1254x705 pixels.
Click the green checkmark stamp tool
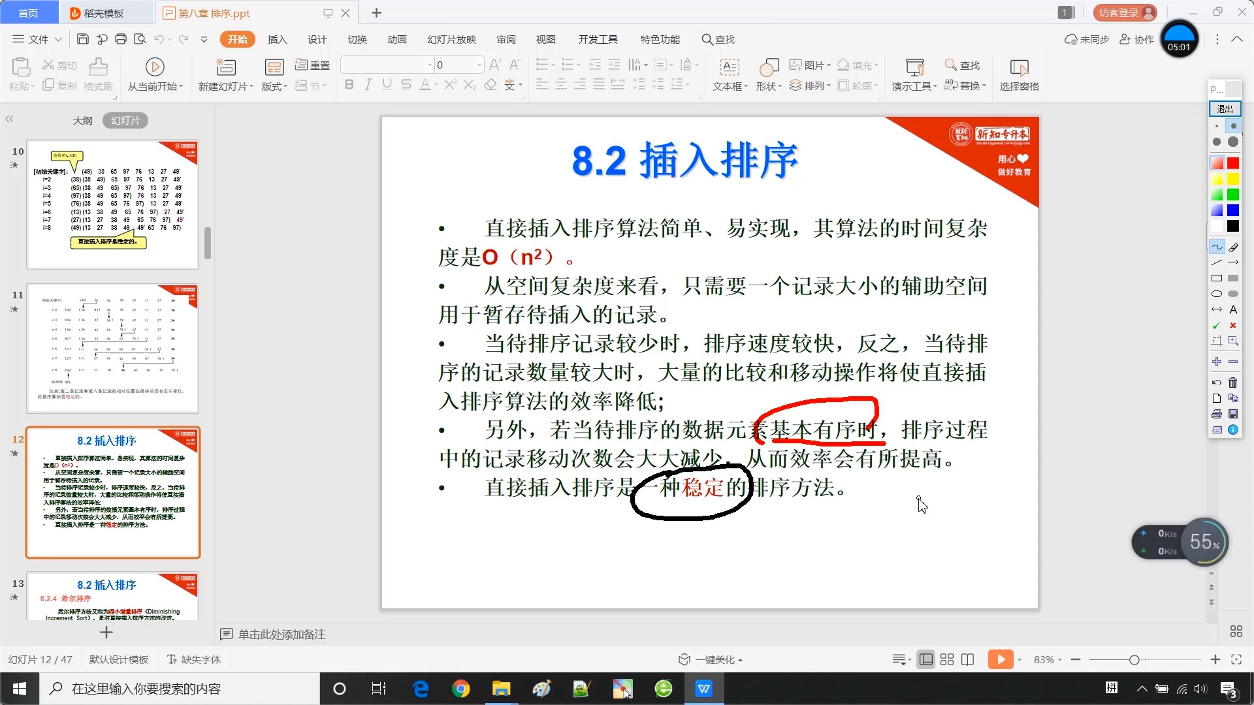1217,325
